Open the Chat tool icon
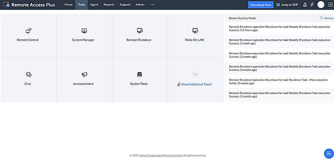This screenshot has height=161, width=334. [x=28, y=74]
